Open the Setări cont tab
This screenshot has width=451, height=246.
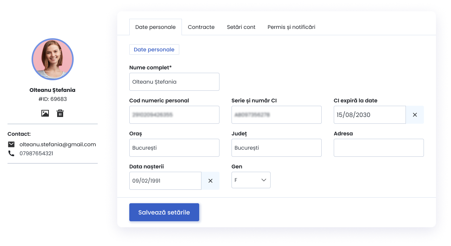(241, 27)
